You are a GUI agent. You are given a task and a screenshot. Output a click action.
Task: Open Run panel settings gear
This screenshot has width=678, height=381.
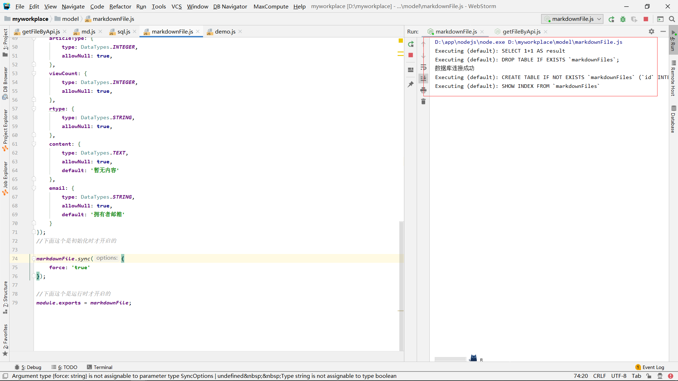click(x=652, y=31)
